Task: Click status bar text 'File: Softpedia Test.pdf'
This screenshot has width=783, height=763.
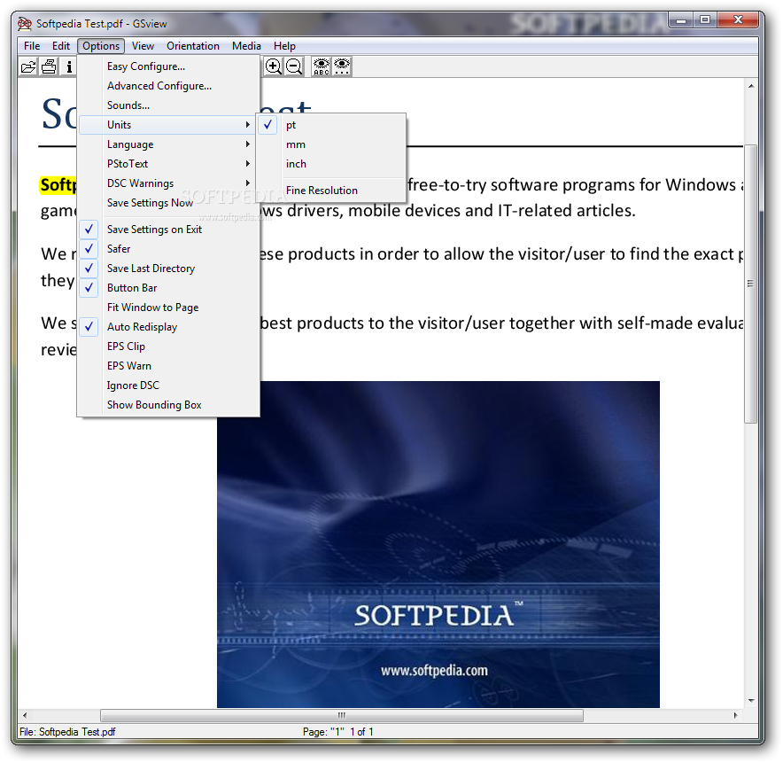Action: [67, 731]
